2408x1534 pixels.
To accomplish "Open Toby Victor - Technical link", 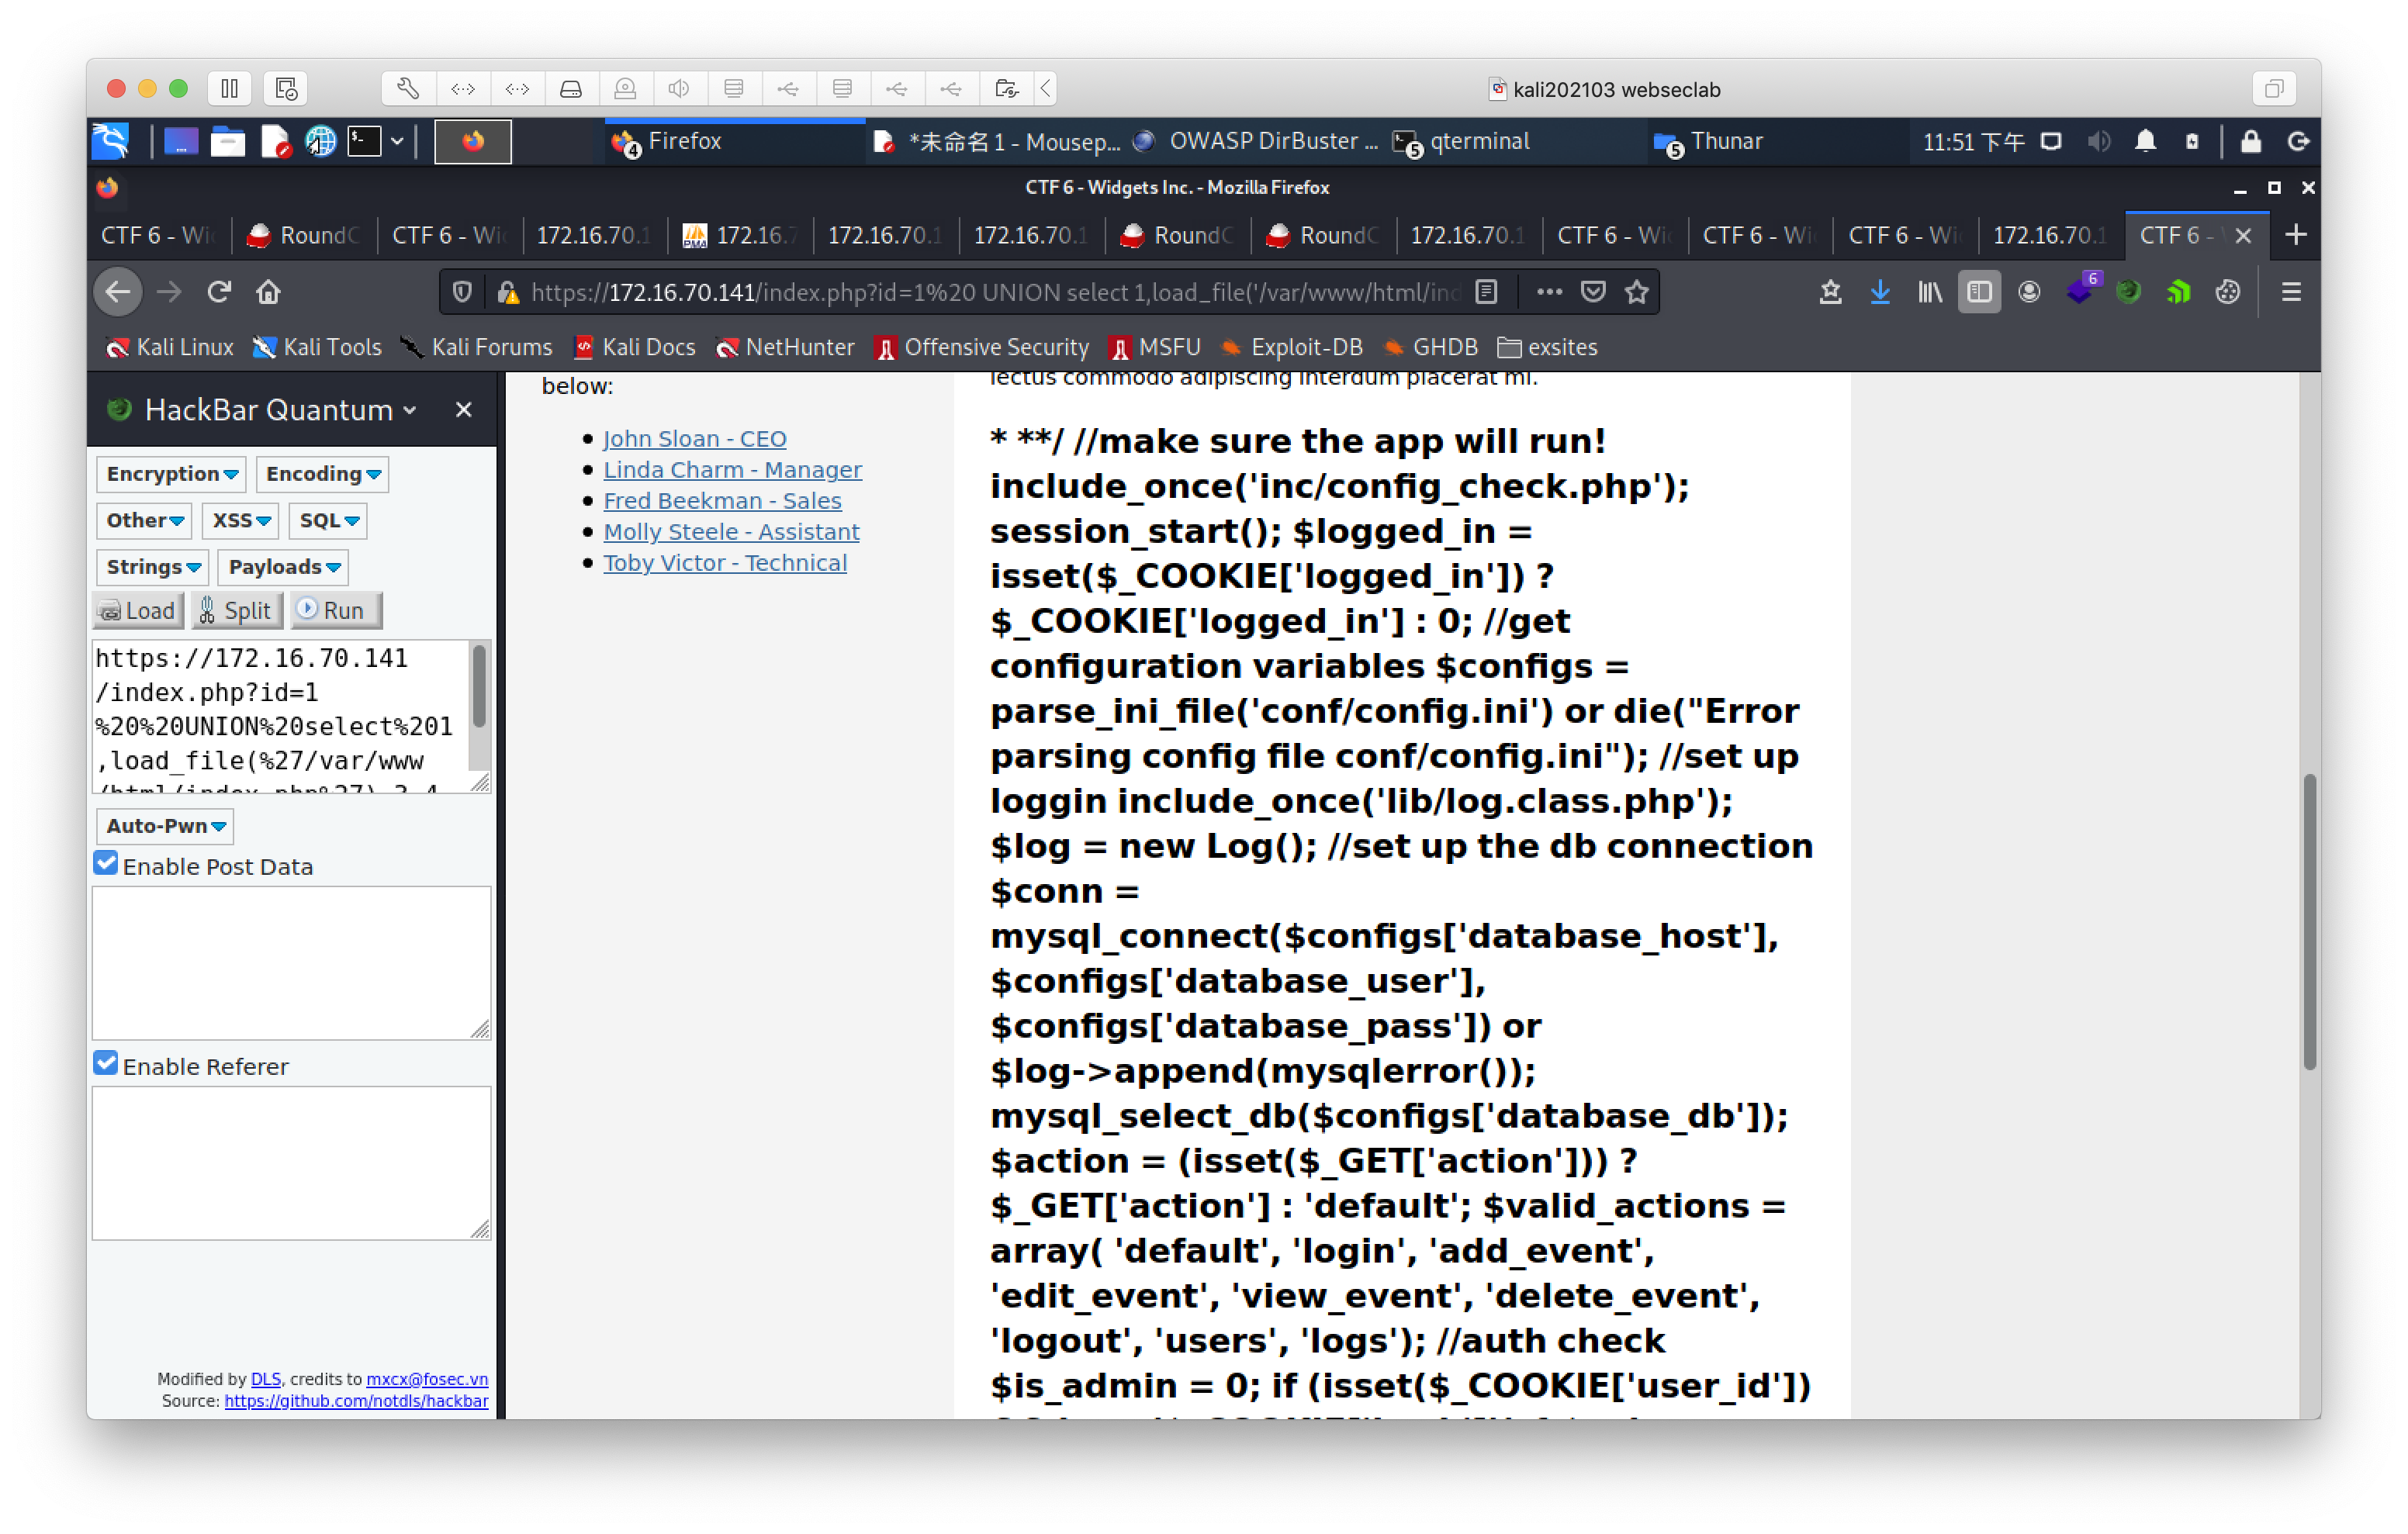I will tap(725, 563).
